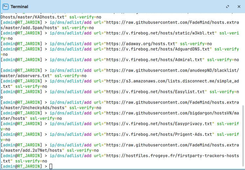Click the vertical scrollbar thumb

point(243,135)
